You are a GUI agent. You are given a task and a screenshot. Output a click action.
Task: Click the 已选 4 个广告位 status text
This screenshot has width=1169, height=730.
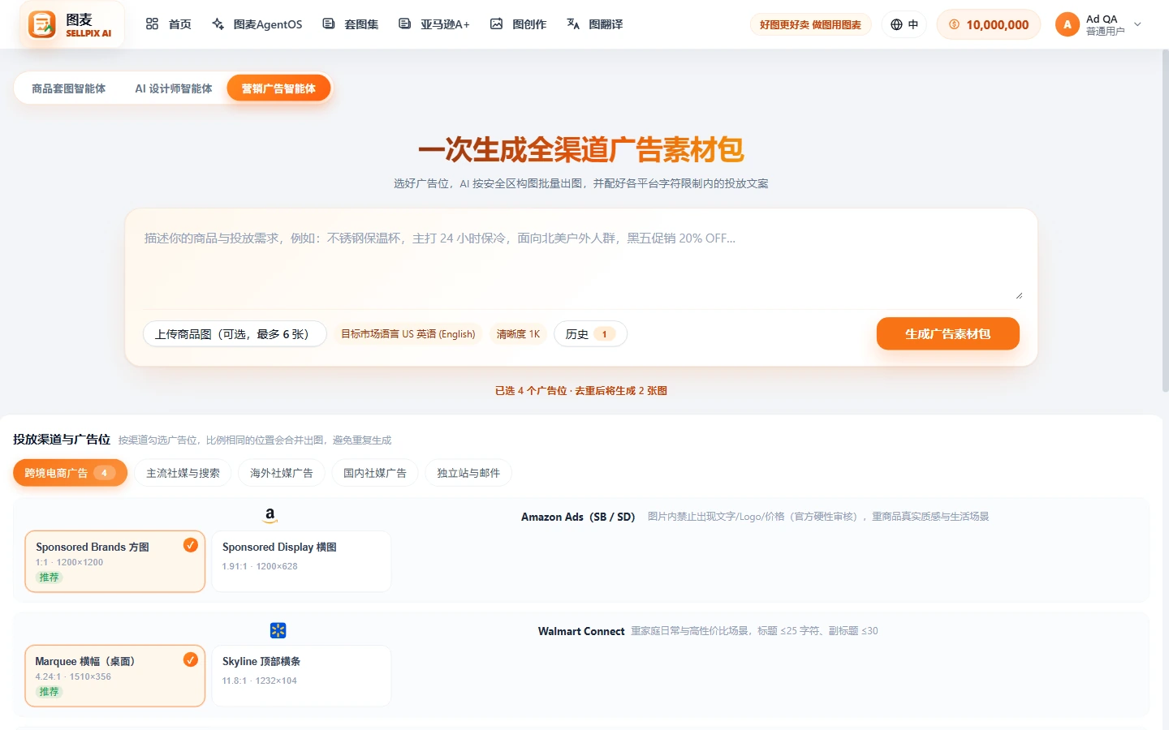[581, 391]
